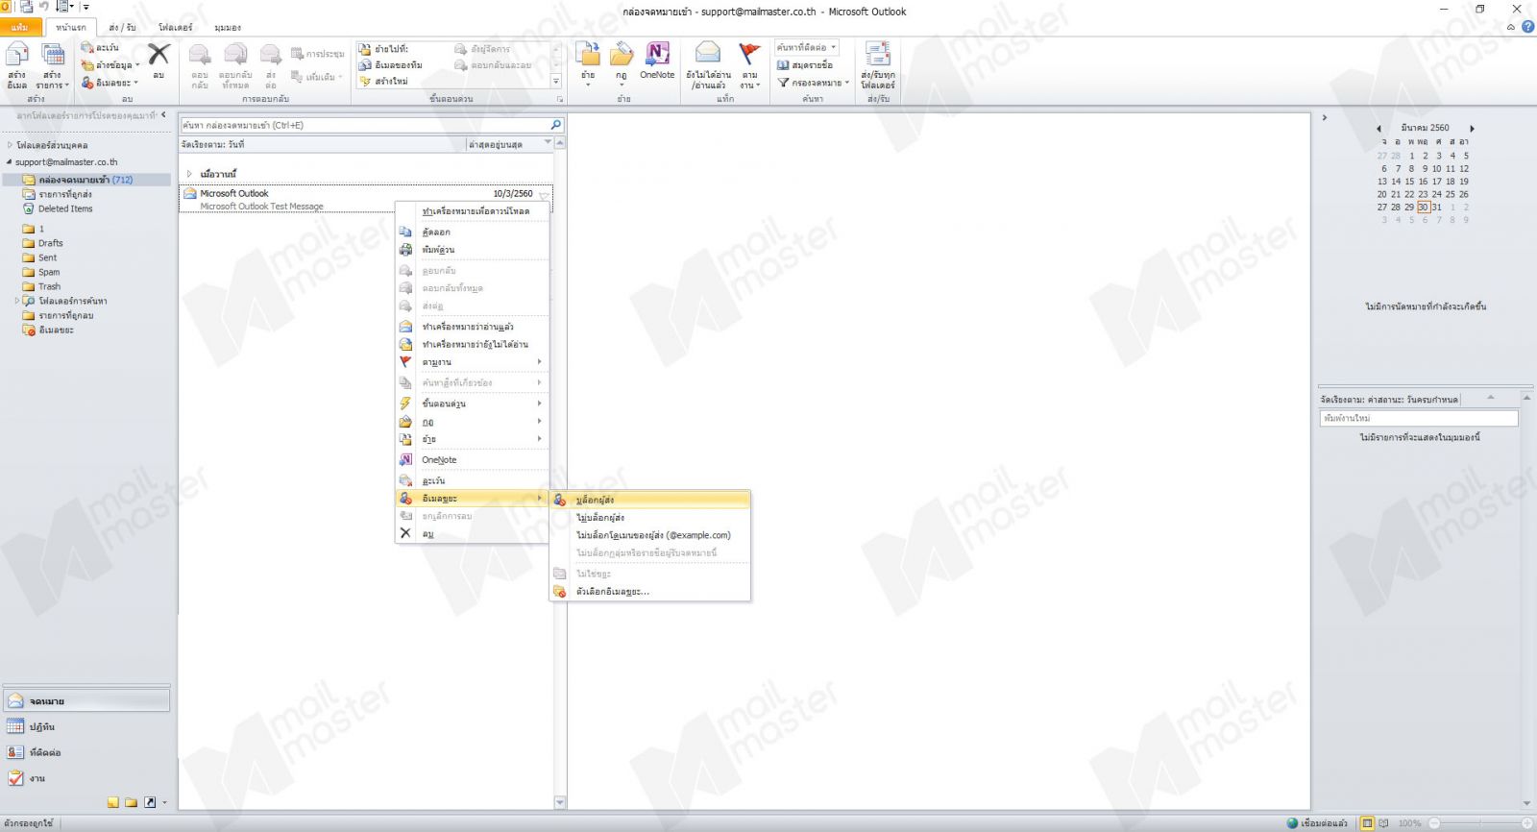Choose Delete (ลบ) in context menu
This screenshot has width=1537, height=832.
click(472, 533)
